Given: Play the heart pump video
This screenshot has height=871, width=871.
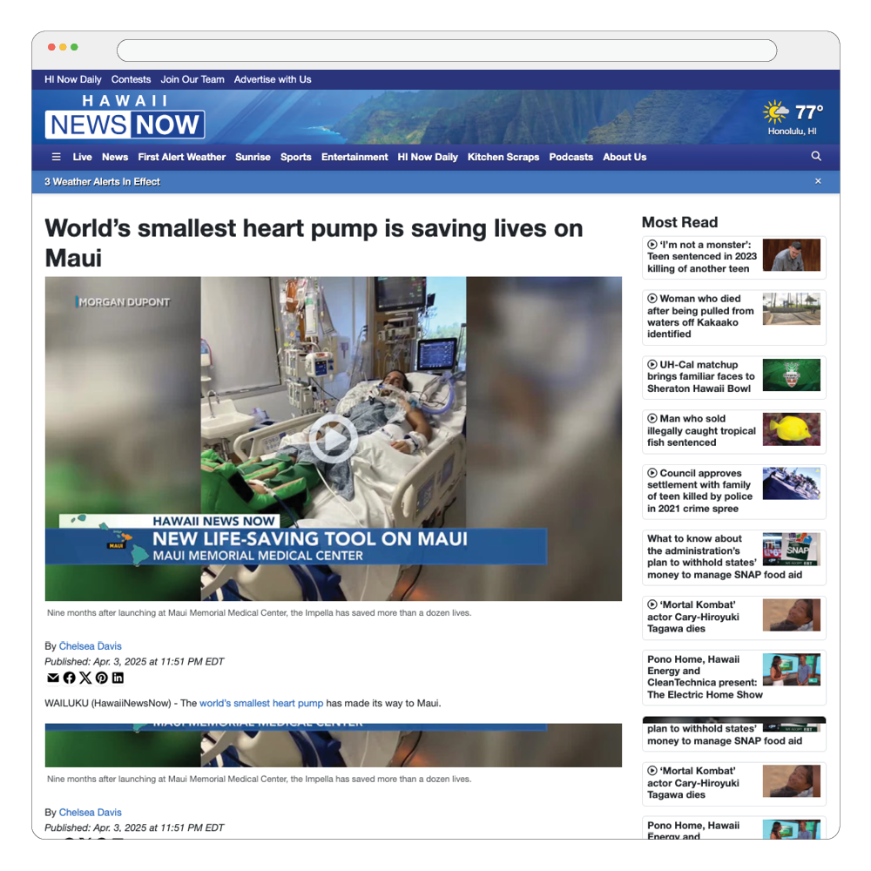Looking at the screenshot, I should click(x=334, y=439).
